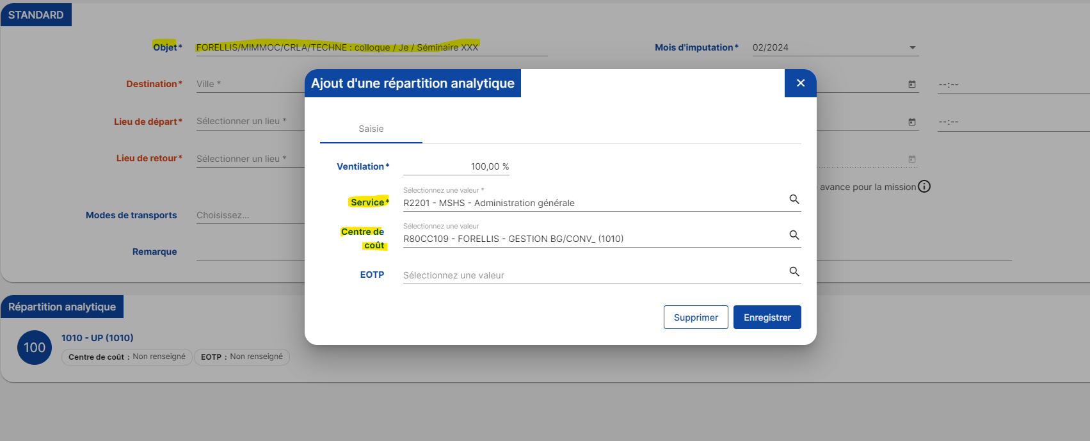
Task: Close the Ajout d'une répartition analytique dialog
Action: pos(800,83)
